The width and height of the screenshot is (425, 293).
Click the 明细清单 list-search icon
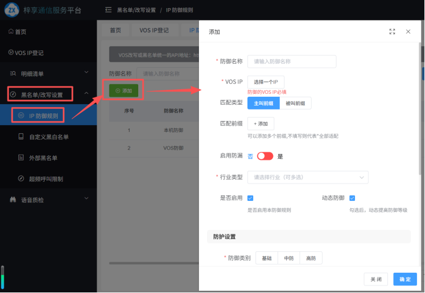click(13, 74)
